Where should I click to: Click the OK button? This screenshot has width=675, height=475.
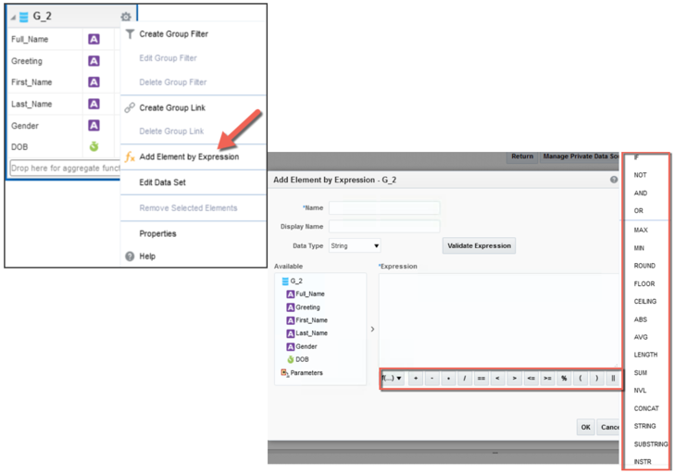point(585,427)
